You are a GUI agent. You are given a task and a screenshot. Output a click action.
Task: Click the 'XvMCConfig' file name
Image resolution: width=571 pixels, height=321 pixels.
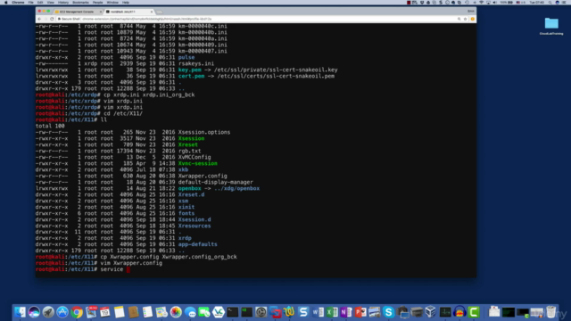point(194,157)
